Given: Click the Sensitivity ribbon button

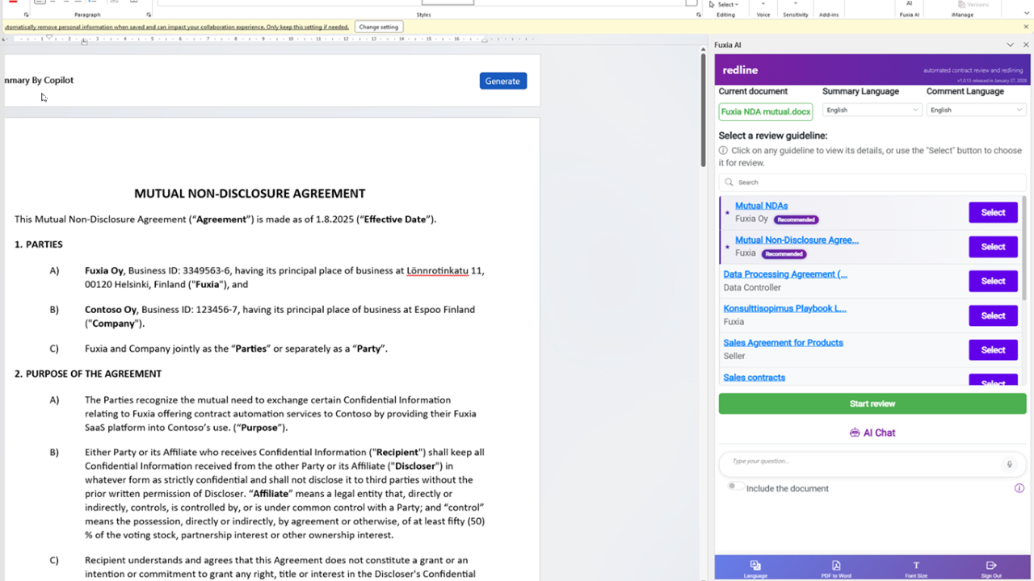Looking at the screenshot, I should pyautogui.click(x=796, y=9).
